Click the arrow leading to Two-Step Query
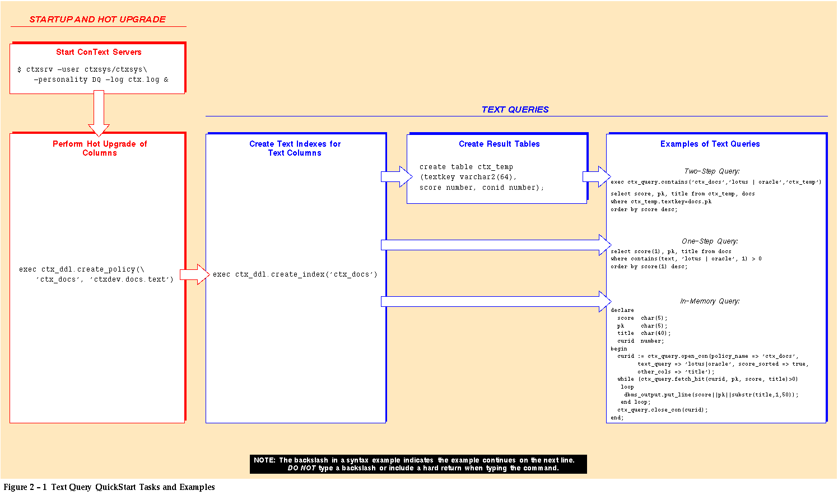The image size is (838, 495). [597, 177]
